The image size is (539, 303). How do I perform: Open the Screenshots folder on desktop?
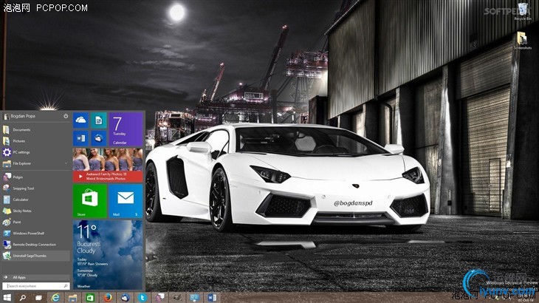[522, 40]
